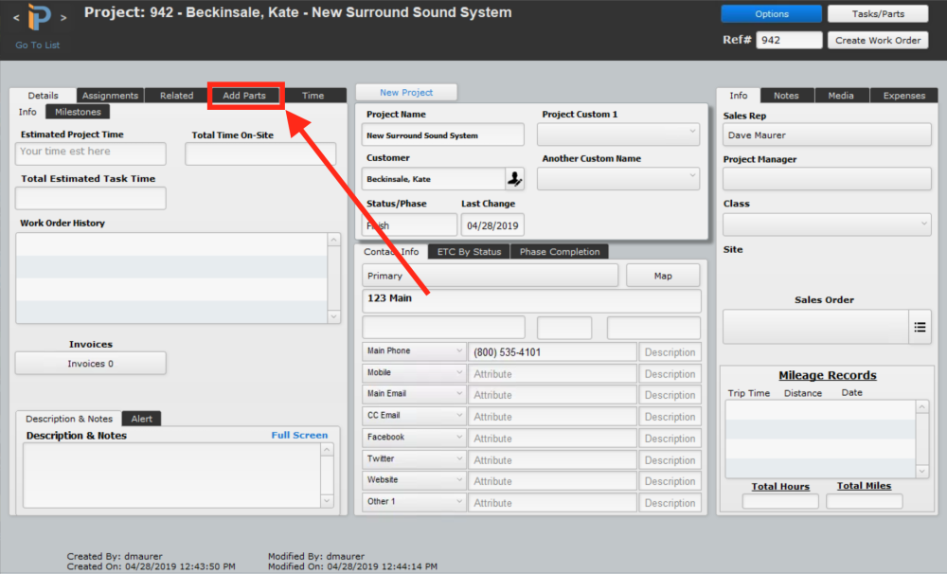Image resolution: width=947 pixels, height=574 pixels.
Task: Click the Customer field Beckinsale, Kate
Action: (433, 179)
